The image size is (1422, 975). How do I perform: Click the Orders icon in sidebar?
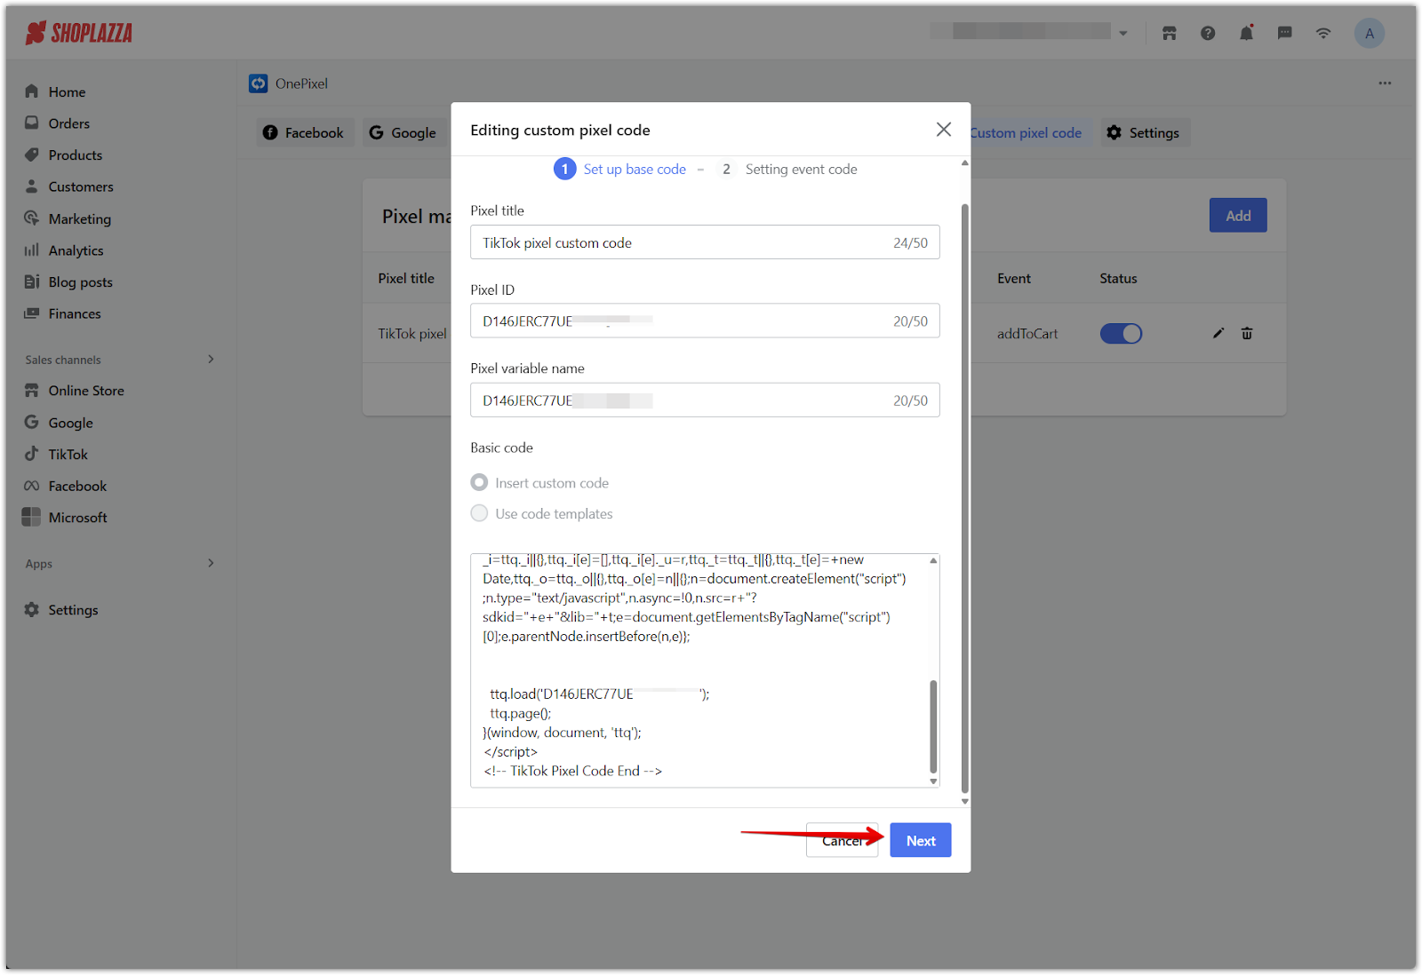32,123
